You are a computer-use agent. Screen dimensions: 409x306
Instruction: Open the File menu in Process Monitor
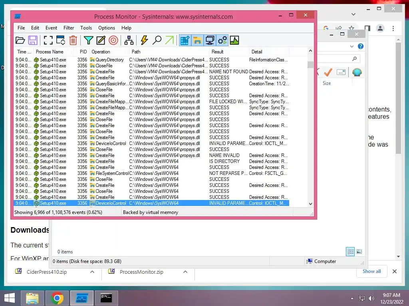click(x=21, y=28)
